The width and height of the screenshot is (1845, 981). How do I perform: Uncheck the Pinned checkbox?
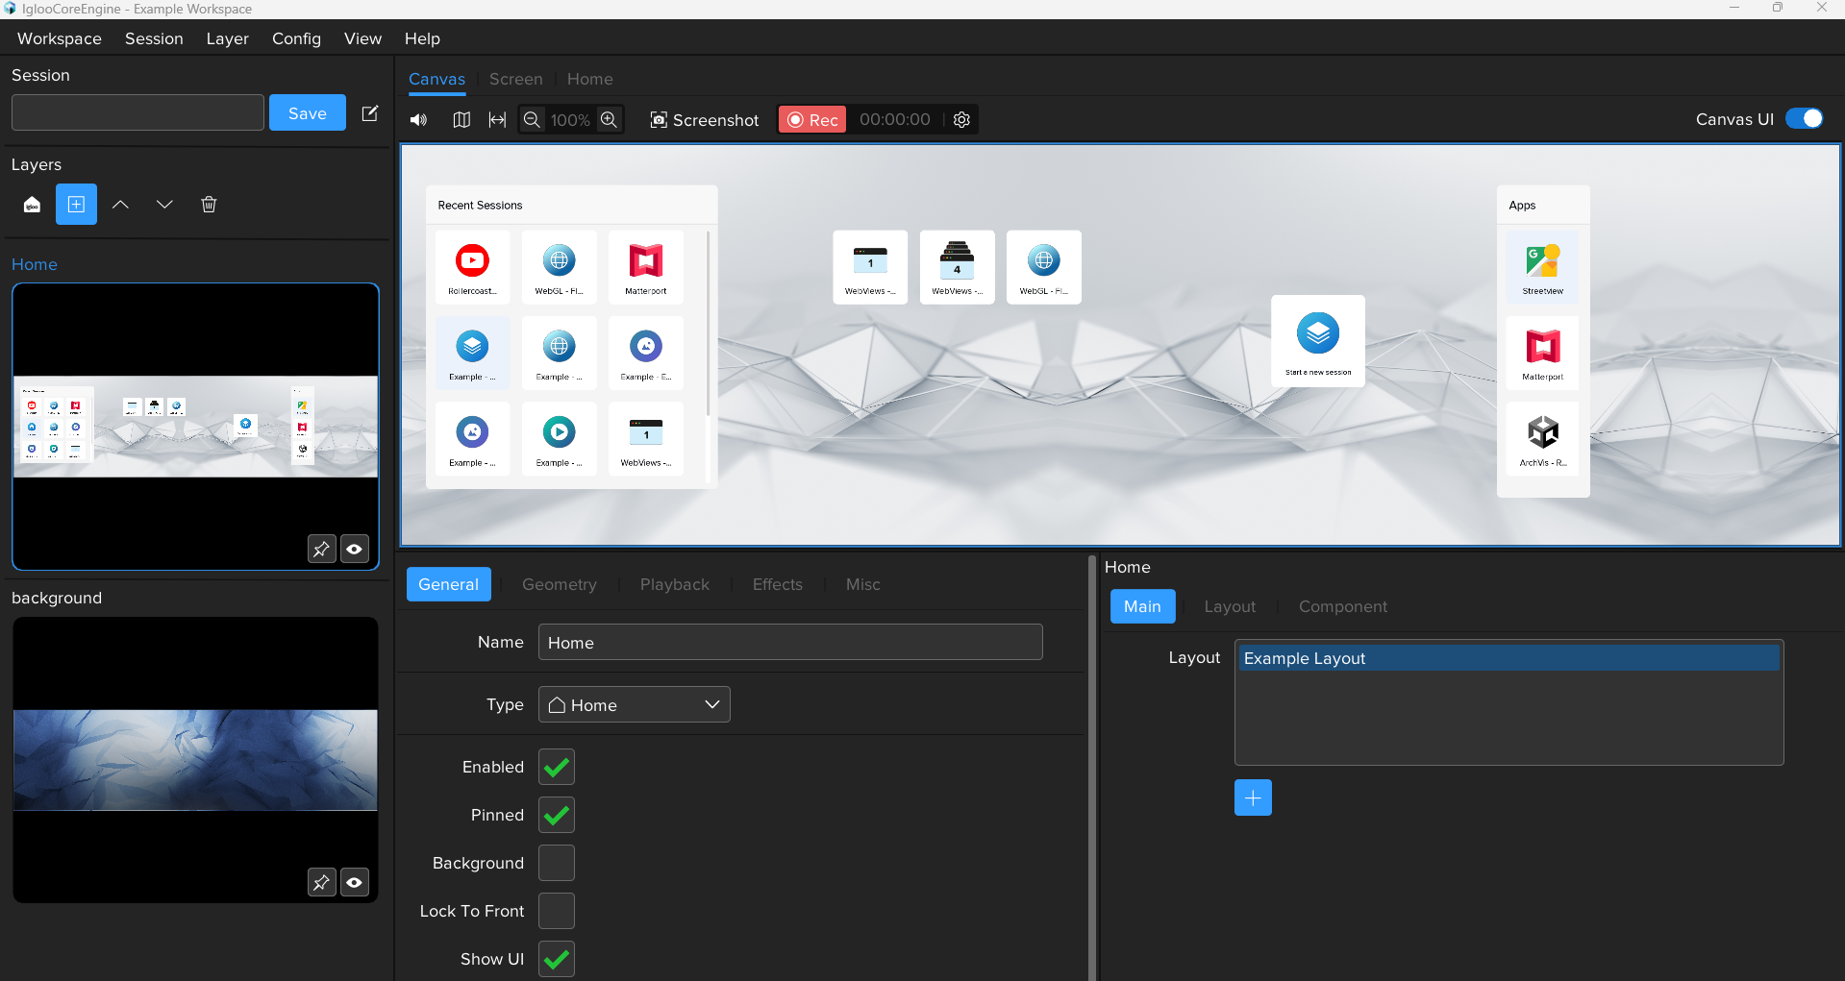(x=556, y=815)
